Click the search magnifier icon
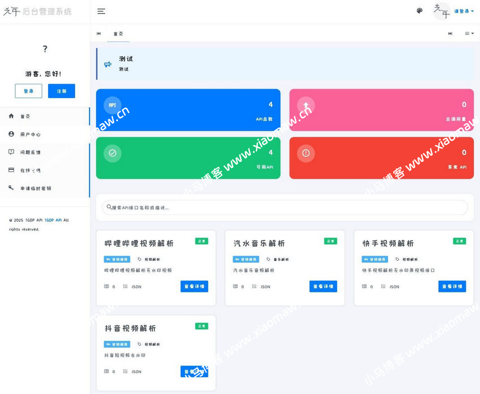Screen dimensions: 480x394 click(109, 207)
